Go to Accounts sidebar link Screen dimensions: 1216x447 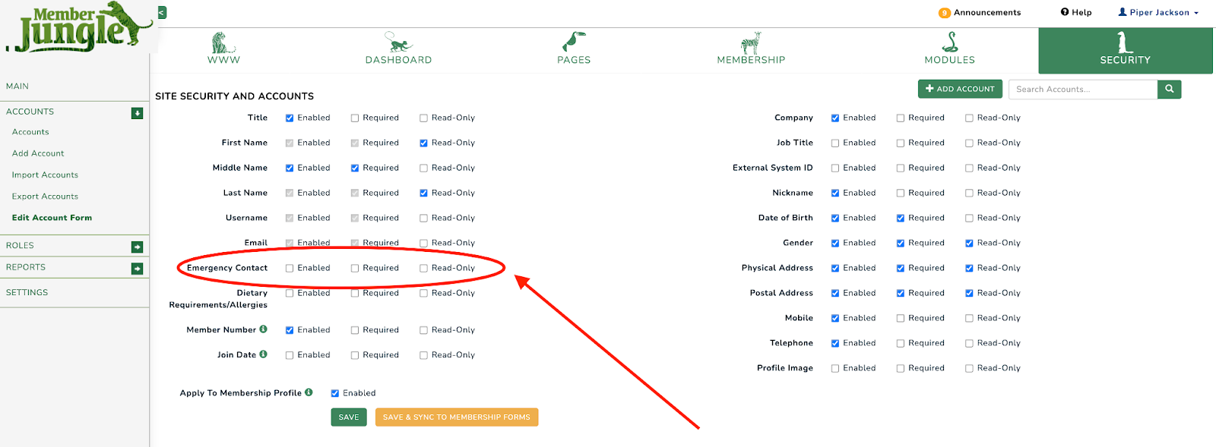pos(30,132)
